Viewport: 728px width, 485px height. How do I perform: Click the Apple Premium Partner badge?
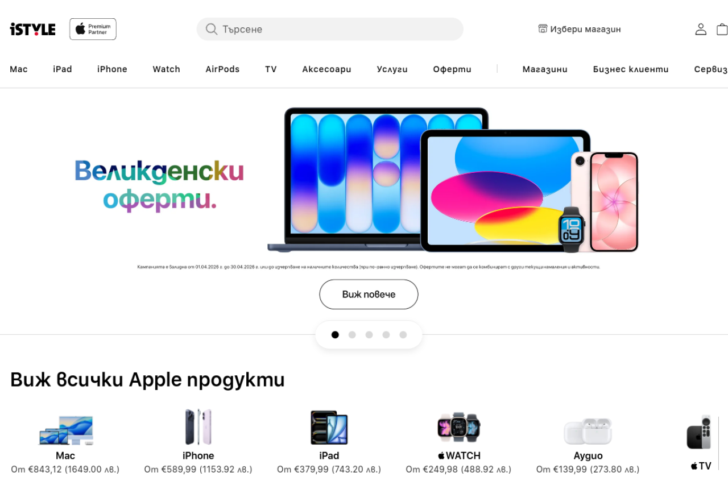[x=93, y=29]
